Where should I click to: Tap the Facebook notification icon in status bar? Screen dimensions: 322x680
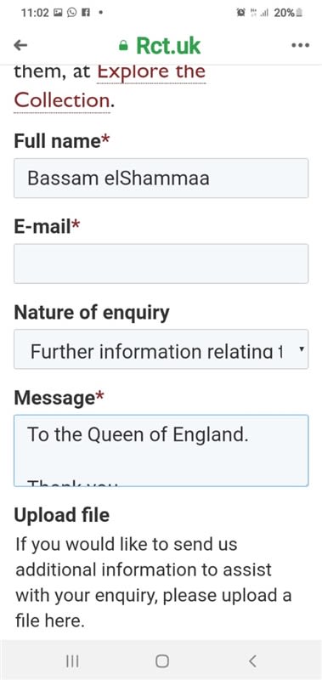coord(85,13)
